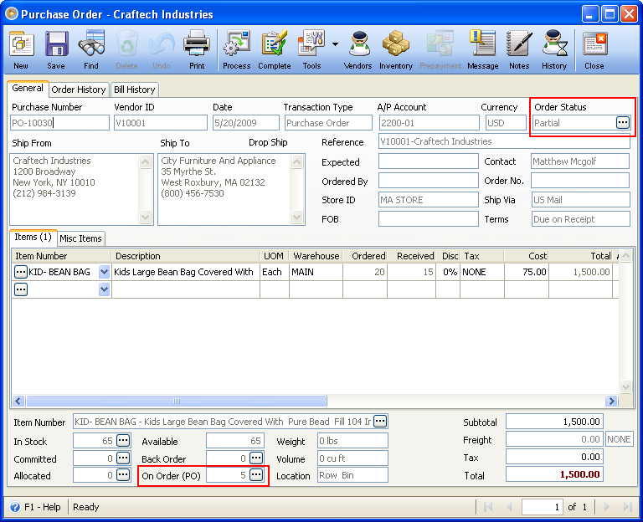Click the Order No. field
The width and height of the screenshot is (643, 522).
pyautogui.click(x=580, y=181)
